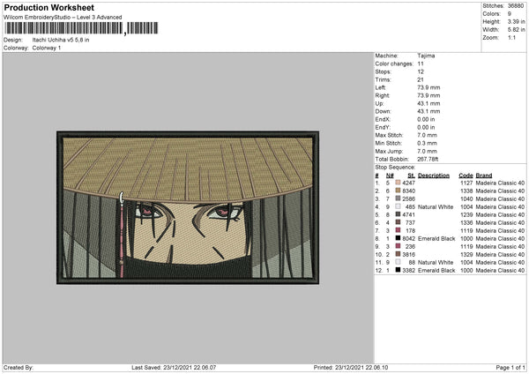The width and height of the screenshot is (529, 374).
Task: Click 'Wilcom EmbroideryStudio – Level 3 Advanced' subtitle
Action: click(x=63, y=18)
